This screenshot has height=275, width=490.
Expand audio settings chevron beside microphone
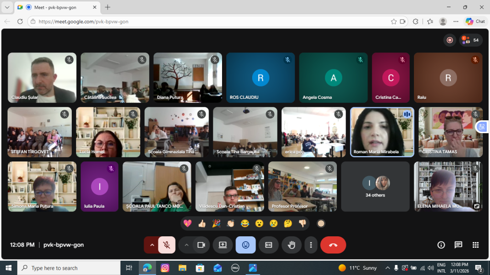pos(152,245)
